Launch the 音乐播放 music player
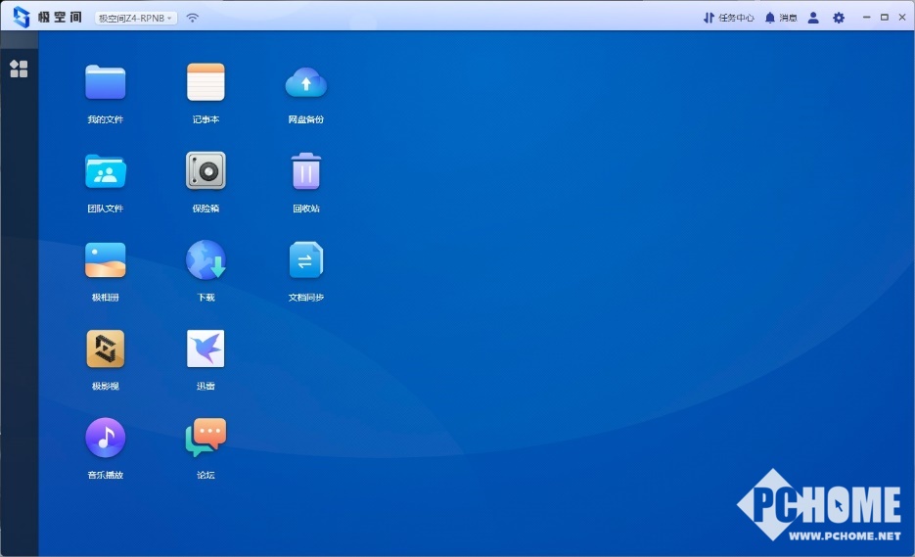 pos(105,438)
